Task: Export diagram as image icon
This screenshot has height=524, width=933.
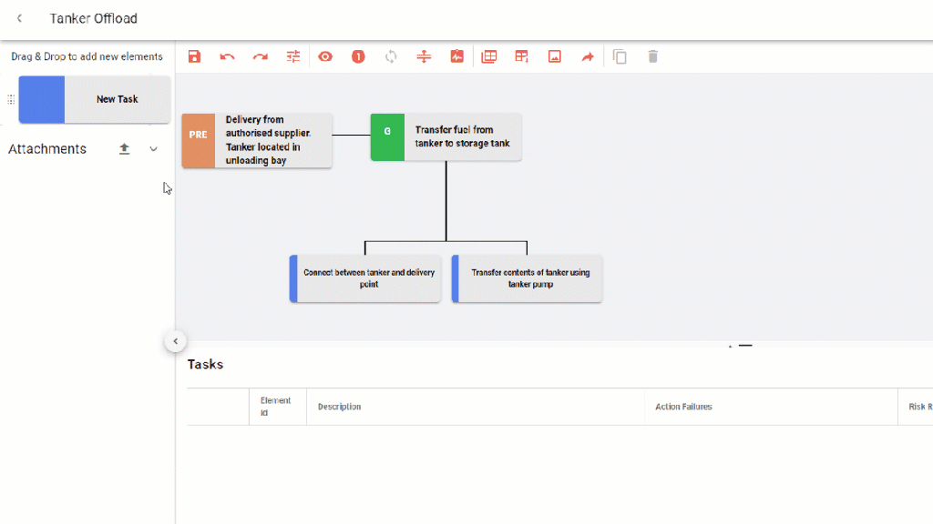Action: (x=555, y=56)
